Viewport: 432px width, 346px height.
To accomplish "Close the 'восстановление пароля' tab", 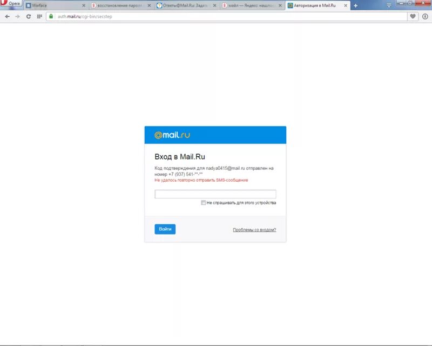I will coord(149,5).
